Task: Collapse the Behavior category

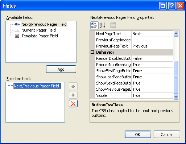Action: point(92,52)
